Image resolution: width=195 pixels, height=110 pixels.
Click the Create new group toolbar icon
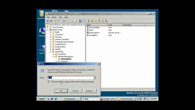click(x=92, y=21)
